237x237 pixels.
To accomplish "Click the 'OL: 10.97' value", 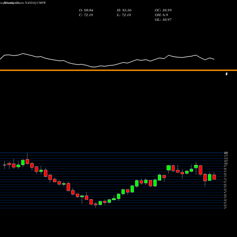I will [163, 20].
